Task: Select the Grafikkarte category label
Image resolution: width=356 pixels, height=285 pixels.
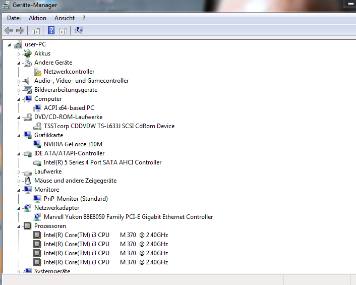Action: [x=49, y=135]
